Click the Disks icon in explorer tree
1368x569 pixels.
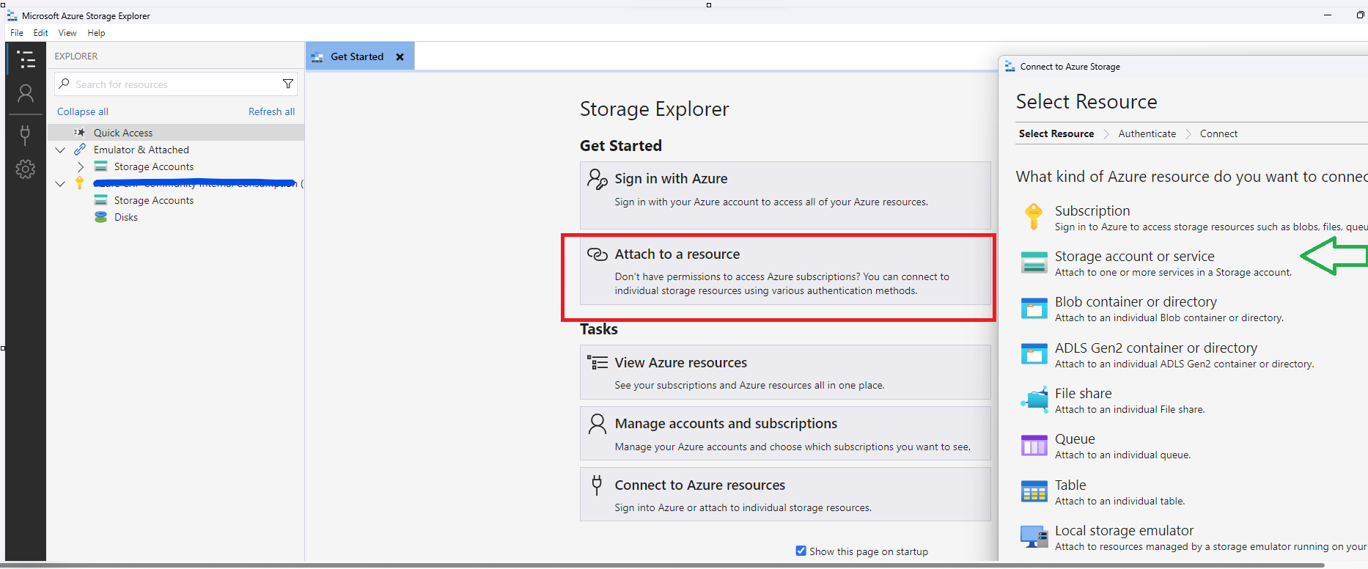click(x=100, y=217)
